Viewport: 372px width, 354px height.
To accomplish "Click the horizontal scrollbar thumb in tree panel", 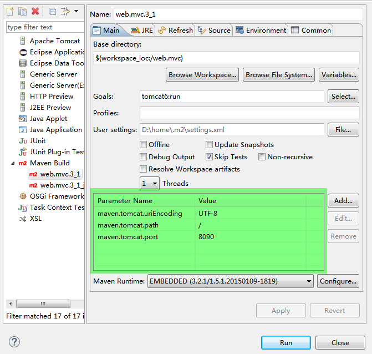I will [x=43, y=304].
